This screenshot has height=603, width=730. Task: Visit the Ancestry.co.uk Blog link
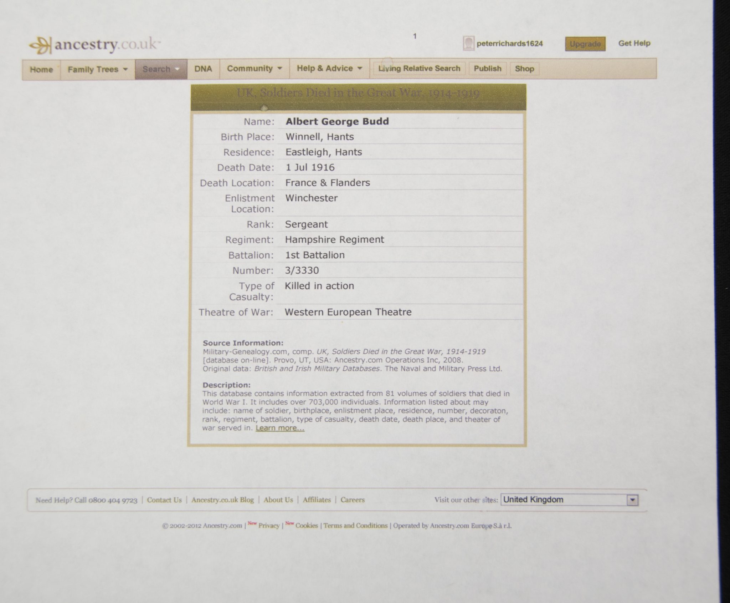tap(222, 500)
